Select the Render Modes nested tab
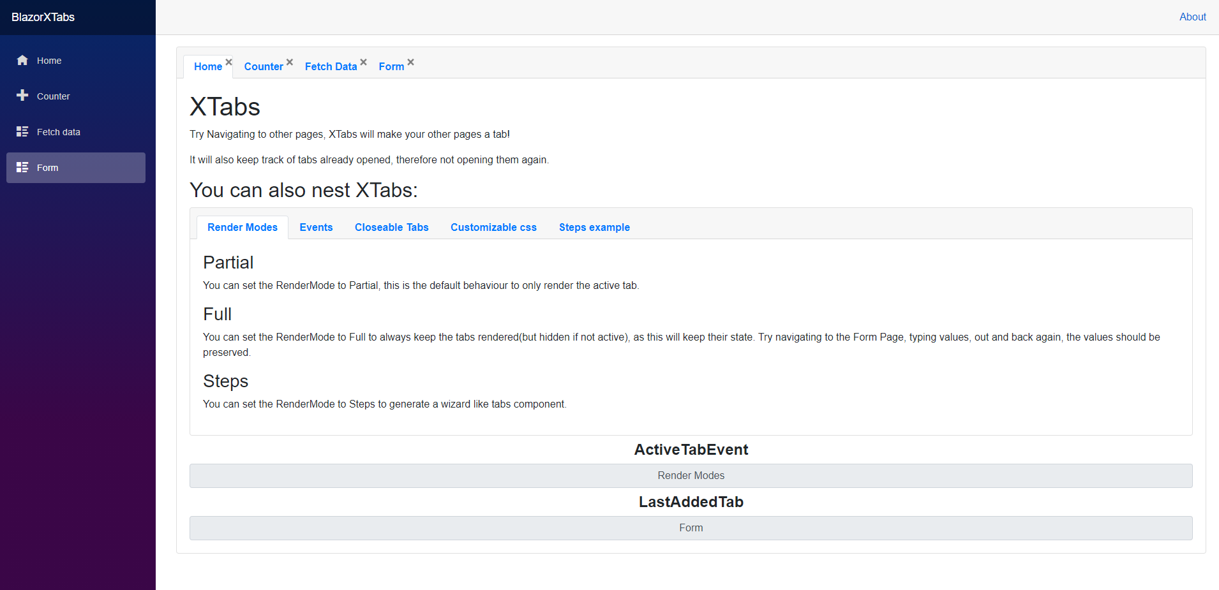Viewport: 1219px width, 590px height. pyautogui.click(x=243, y=227)
